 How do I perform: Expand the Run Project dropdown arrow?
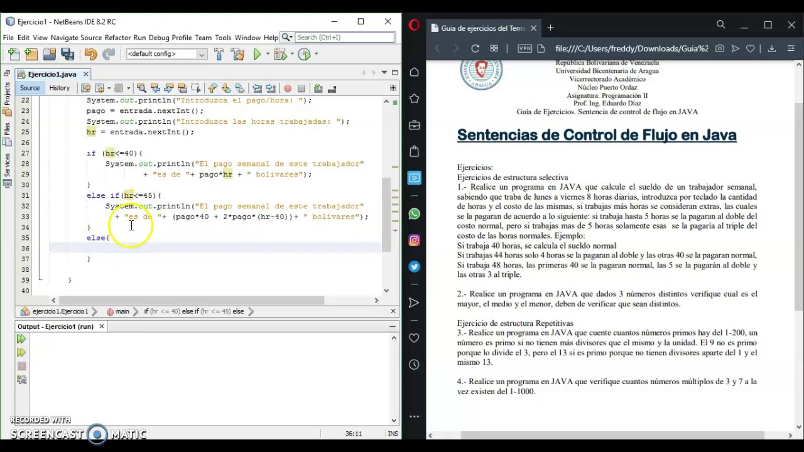[268, 54]
